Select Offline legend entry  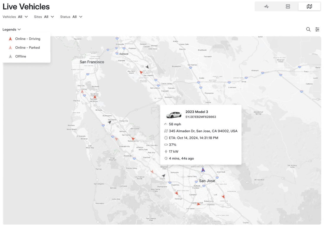tap(20, 56)
